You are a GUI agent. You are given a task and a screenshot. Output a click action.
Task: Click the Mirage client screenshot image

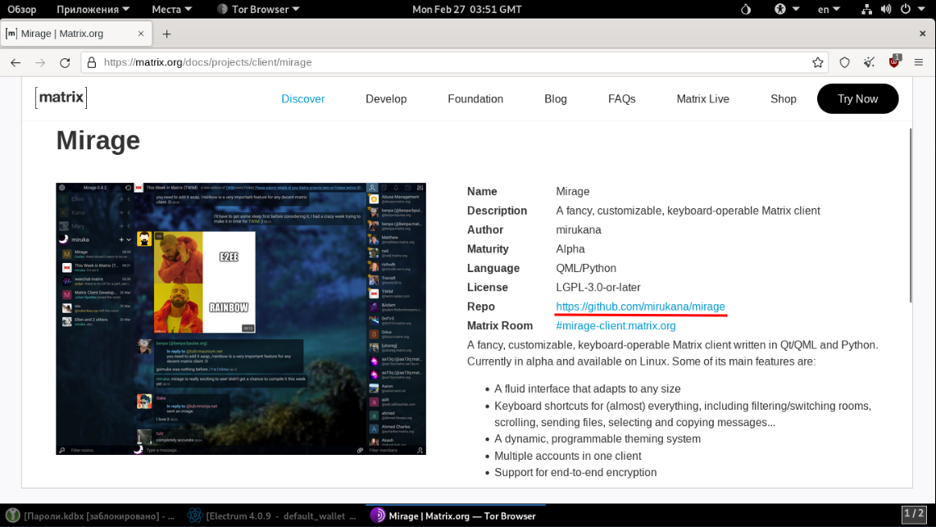[x=241, y=318]
